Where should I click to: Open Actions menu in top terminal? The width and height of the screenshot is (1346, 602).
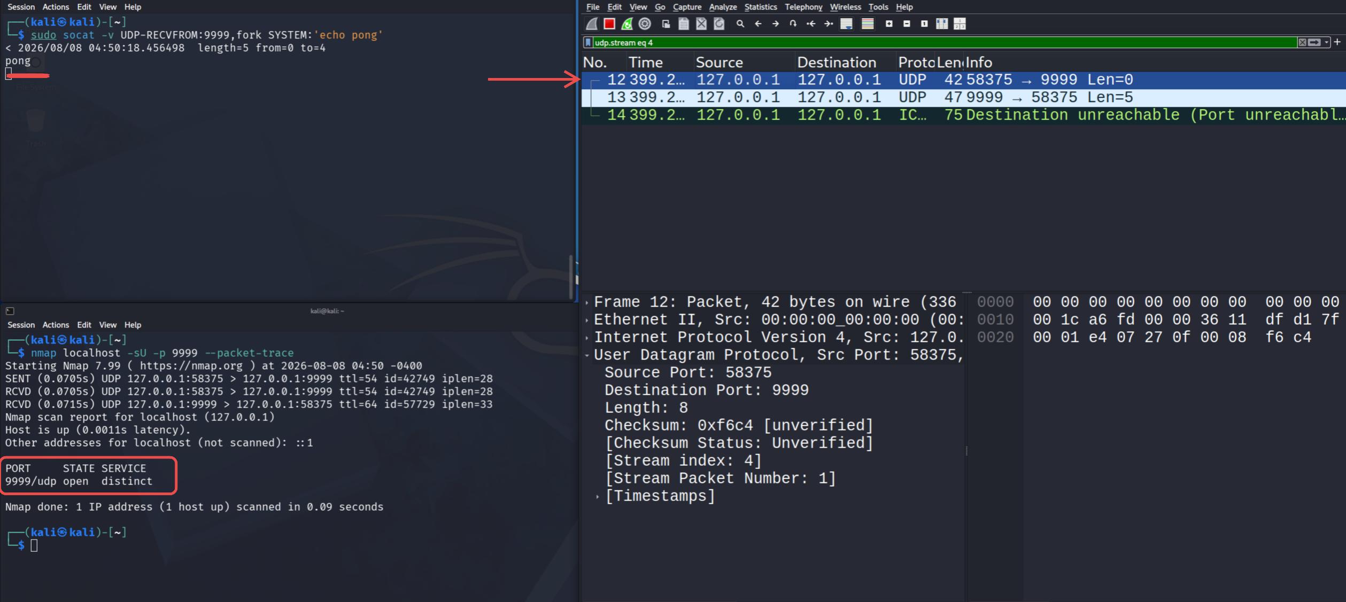(56, 7)
